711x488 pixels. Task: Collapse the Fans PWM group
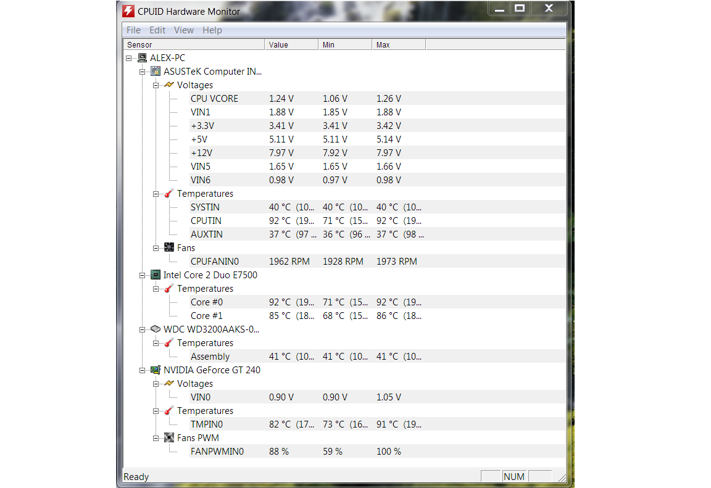[x=156, y=438]
